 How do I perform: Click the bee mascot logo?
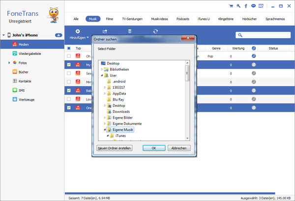(54, 15)
